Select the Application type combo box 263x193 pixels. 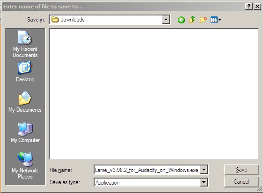click(x=151, y=182)
